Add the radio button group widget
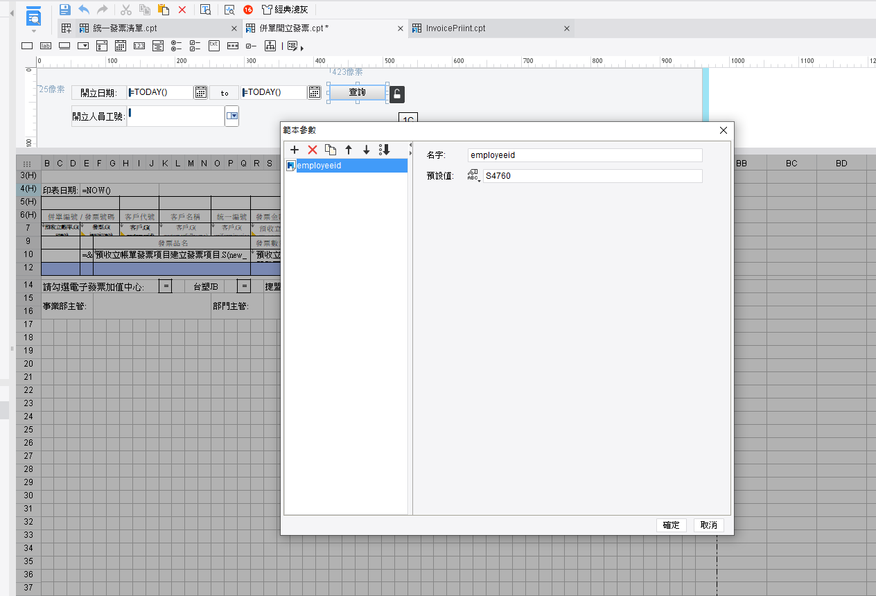876x596 pixels. click(x=177, y=46)
